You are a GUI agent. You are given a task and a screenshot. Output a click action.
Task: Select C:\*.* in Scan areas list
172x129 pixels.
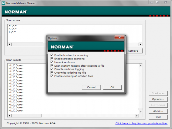tap(13, 26)
